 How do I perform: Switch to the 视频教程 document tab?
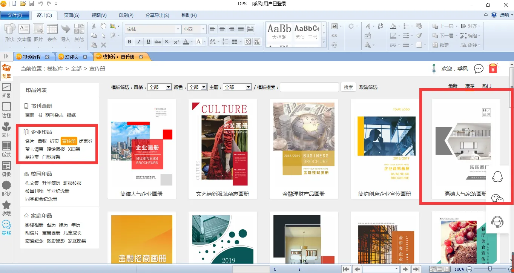click(x=32, y=57)
